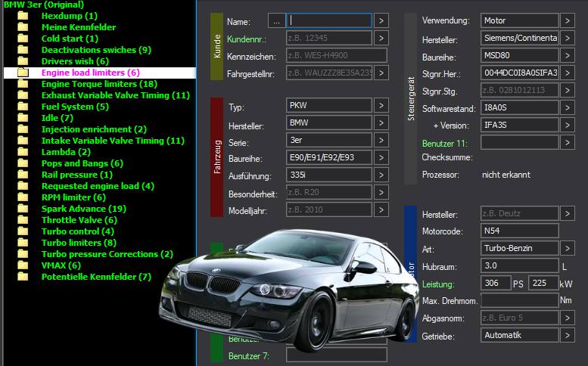Open arrow beside Fahrgestellnr. field
The width and height of the screenshot is (588, 366).
[381, 73]
